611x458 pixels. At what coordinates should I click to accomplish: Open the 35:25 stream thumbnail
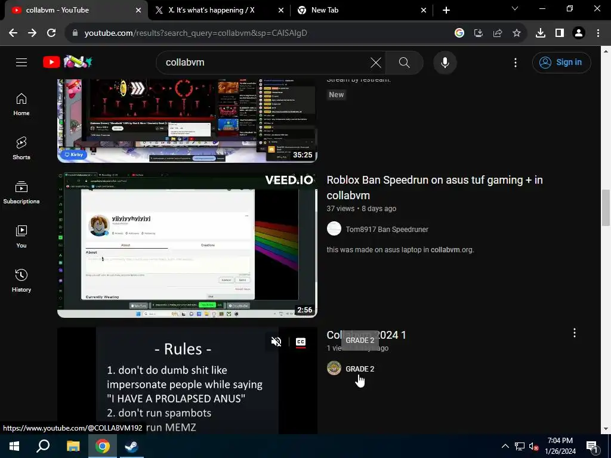187,120
